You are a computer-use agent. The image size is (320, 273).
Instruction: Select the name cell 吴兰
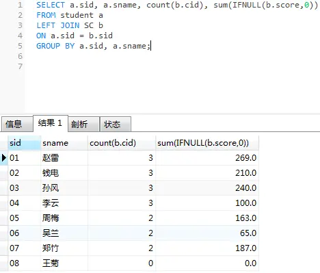pyautogui.click(x=64, y=233)
